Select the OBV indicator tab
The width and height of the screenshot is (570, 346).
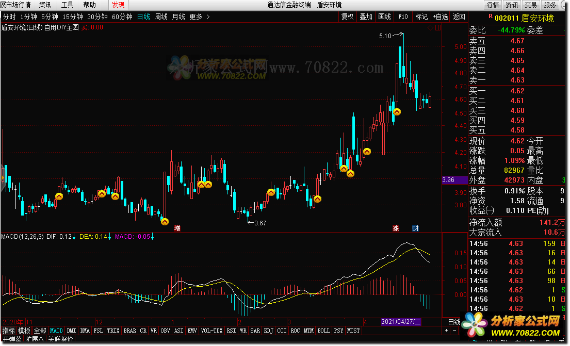click(166, 331)
